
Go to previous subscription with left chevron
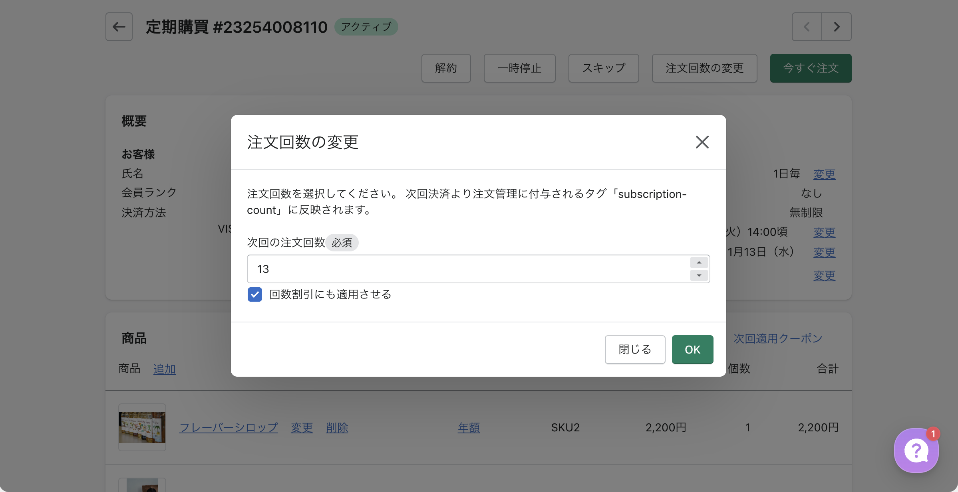(x=807, y=27)
